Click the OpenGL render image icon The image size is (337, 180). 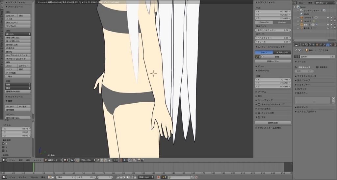coord(139,160)
